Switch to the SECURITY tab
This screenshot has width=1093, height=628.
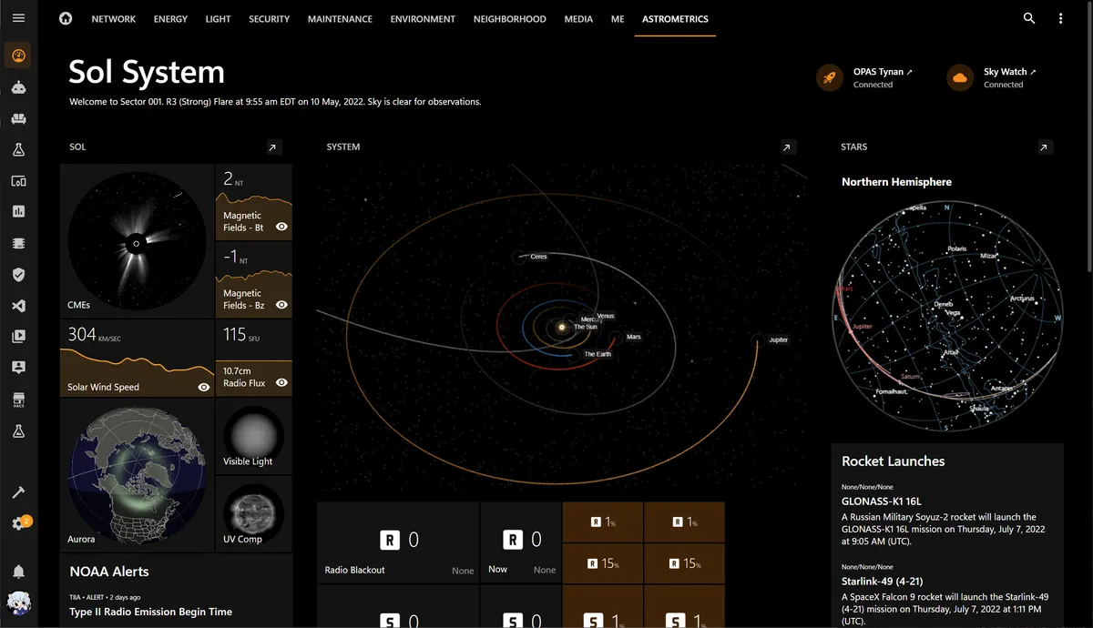click(x=270, y=18)
